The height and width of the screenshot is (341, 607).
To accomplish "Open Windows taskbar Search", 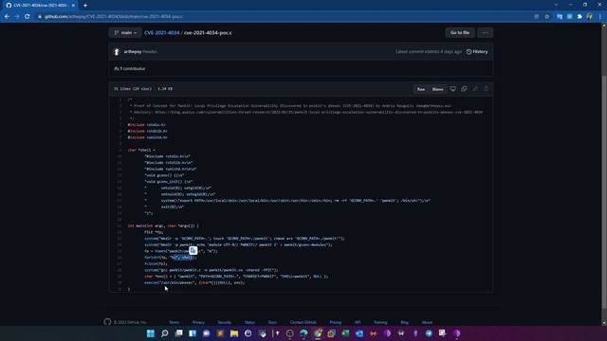I will click(164, 333).
